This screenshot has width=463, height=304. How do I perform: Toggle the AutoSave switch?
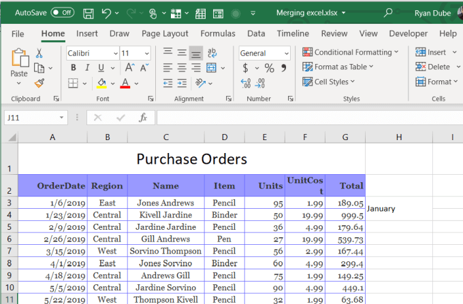(x=63, y=12)
